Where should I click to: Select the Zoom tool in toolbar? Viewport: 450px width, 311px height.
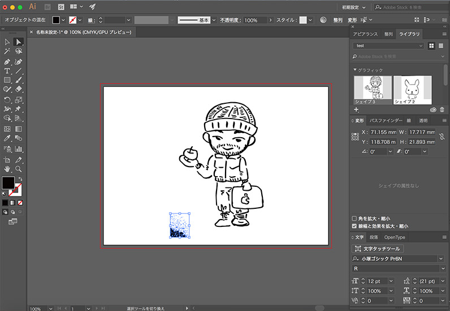tap(19, 168)
